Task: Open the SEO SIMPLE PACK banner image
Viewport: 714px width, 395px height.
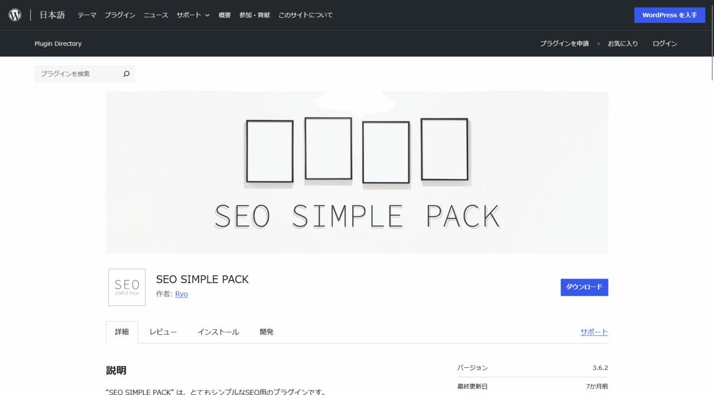Action: point(357,172)
